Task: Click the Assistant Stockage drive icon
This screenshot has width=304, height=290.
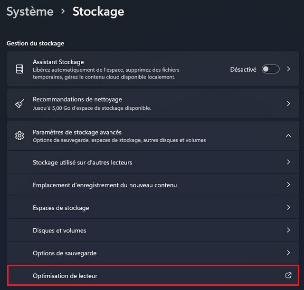Action: (19, 69)
